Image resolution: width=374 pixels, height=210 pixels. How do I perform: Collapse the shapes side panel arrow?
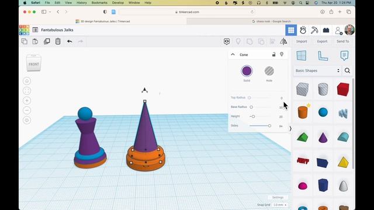pyautogui.click(x=290, y=128)
